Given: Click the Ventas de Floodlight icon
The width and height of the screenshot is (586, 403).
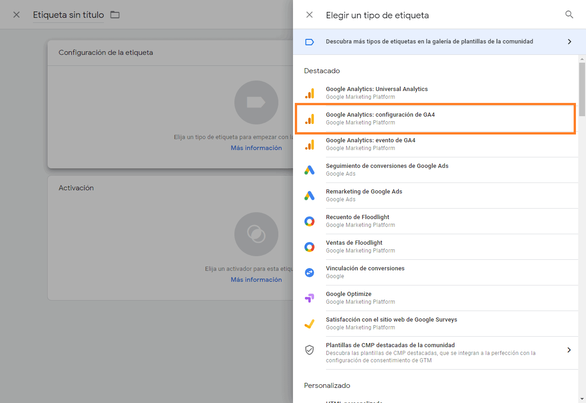Looking at the screenshot, I should pos(310,246).
